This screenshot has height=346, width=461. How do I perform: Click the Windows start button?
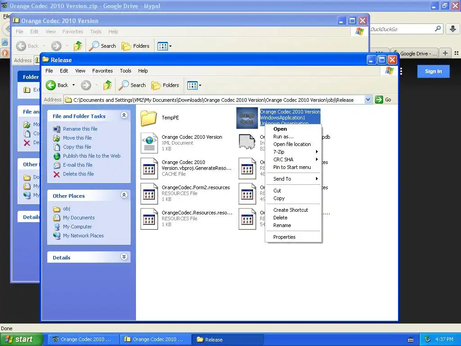21,340
